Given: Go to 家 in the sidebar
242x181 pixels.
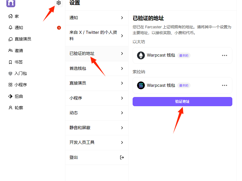Looking at the screenshot, I should pos(17,16).
